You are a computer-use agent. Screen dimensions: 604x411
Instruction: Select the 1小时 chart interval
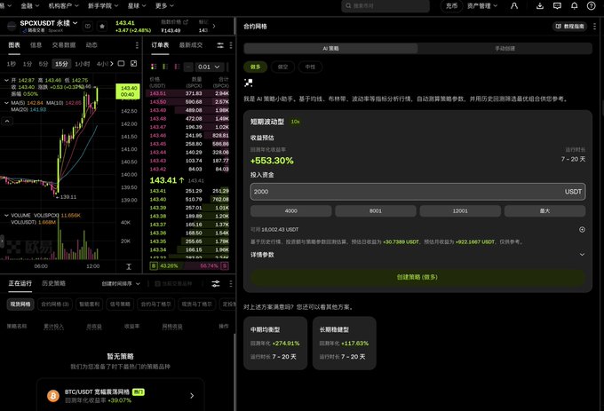click(82, 64)
